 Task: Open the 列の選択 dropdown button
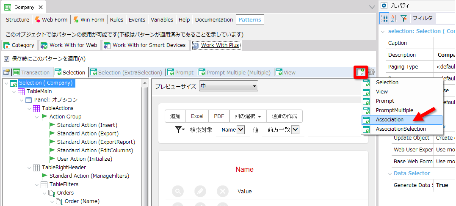[248, 116]
